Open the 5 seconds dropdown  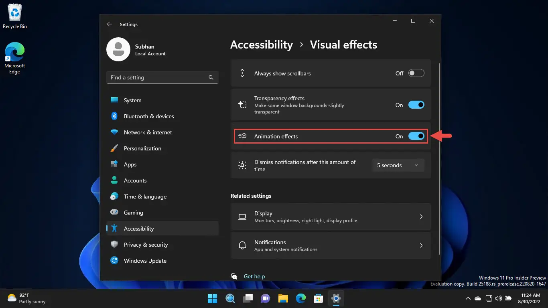tap(398, 165)
